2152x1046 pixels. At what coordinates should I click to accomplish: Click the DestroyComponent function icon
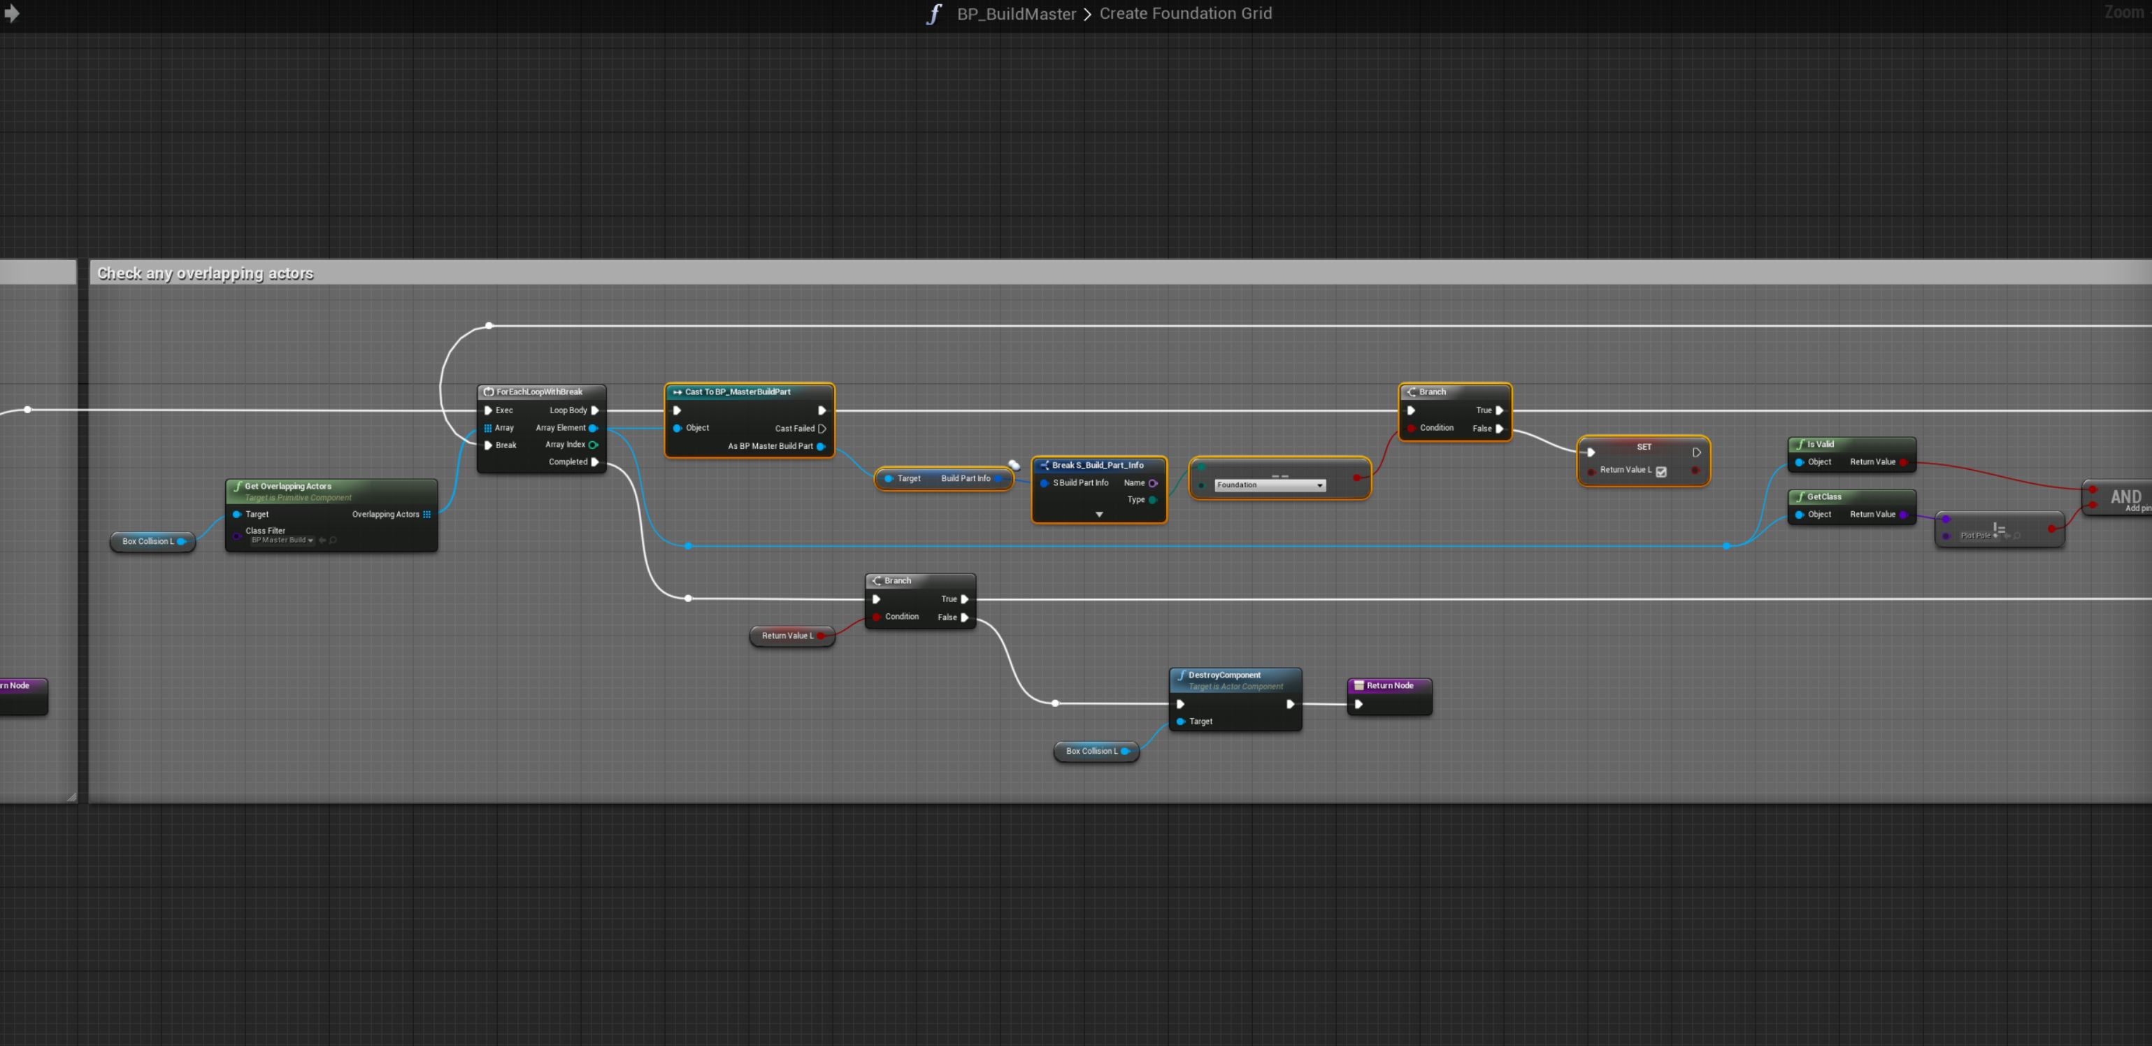[x=1182, y=675]
